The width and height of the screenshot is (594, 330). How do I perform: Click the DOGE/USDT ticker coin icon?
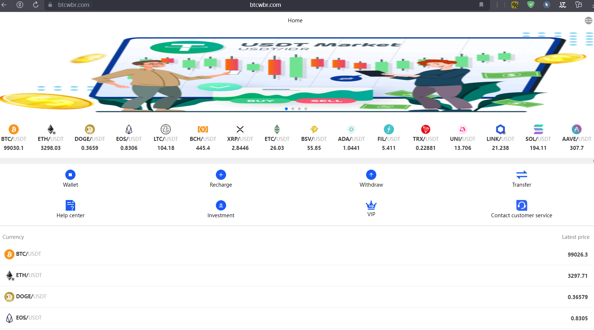(x=90, y=129)
